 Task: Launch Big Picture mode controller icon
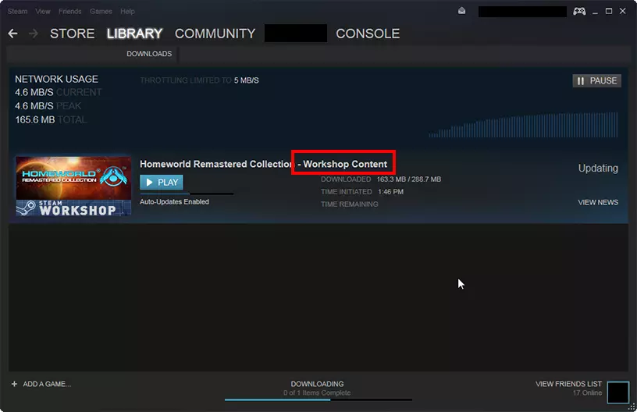579,11
